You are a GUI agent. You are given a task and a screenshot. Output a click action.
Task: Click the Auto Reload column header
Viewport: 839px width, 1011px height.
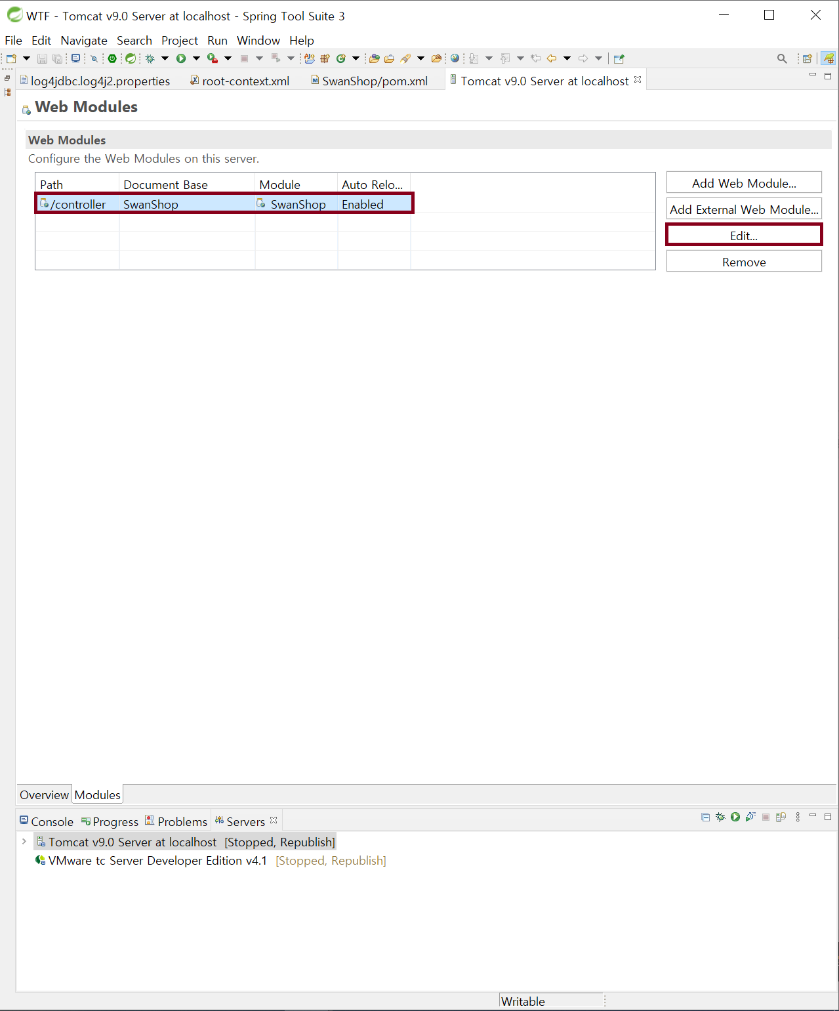coord(374,184)
